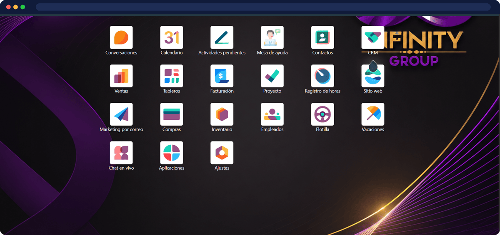500x235 pixels.
Task: Launch Registro de horas app icon
Action: (322, 76)
